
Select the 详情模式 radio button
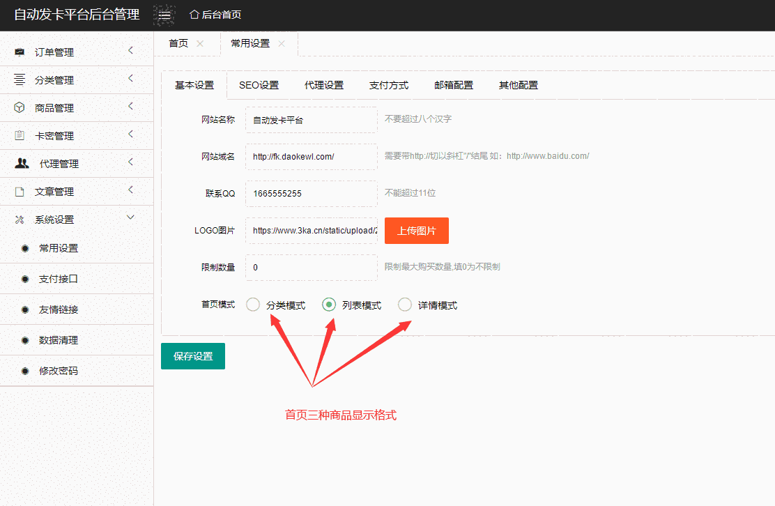click(405, 305)
